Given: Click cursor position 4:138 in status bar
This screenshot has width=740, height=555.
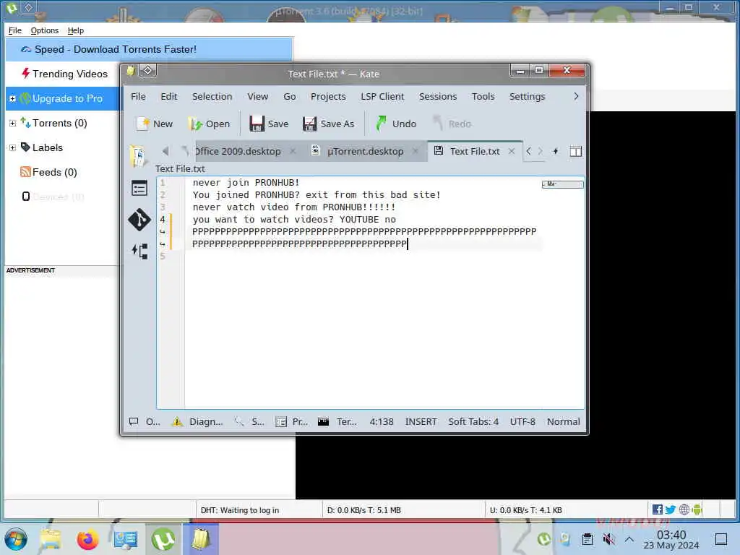Looking at the screenshot, I should click(x=382, y=421).
